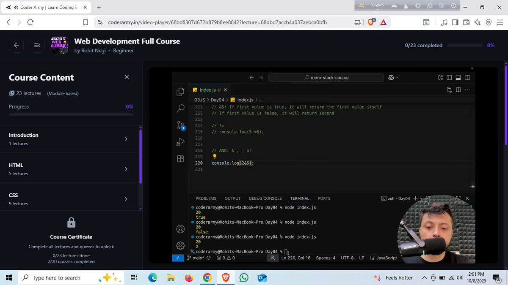
Task: Expand the Introduction module
Action: click(x=126, y=139)
